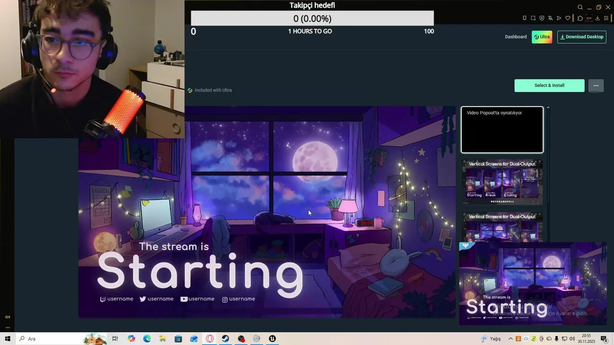Click the GX corner icon in sidebar
Viewport: 614px width, 345px height.
click(7, 317)
